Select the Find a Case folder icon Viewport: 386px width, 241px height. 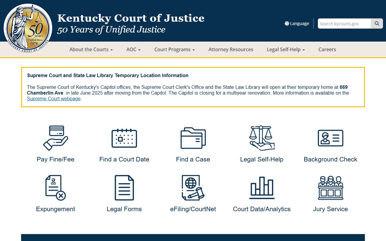click(193, 138)
